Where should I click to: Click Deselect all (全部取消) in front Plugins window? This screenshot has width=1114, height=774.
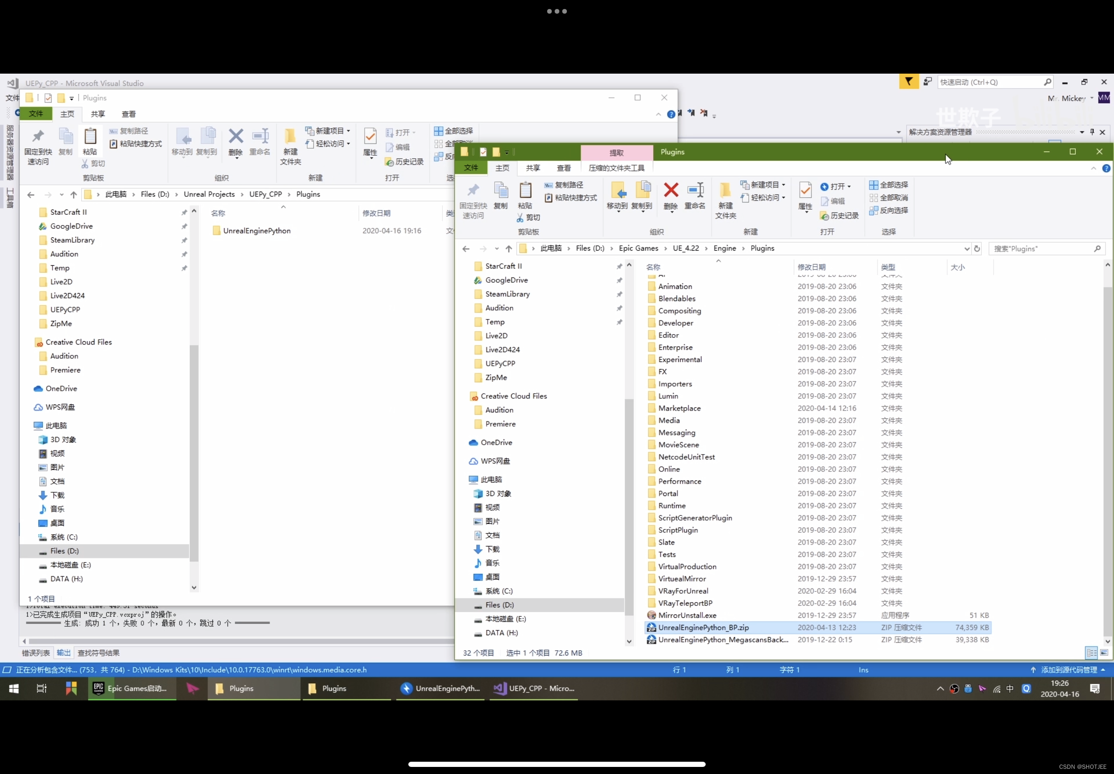[888, 197]
